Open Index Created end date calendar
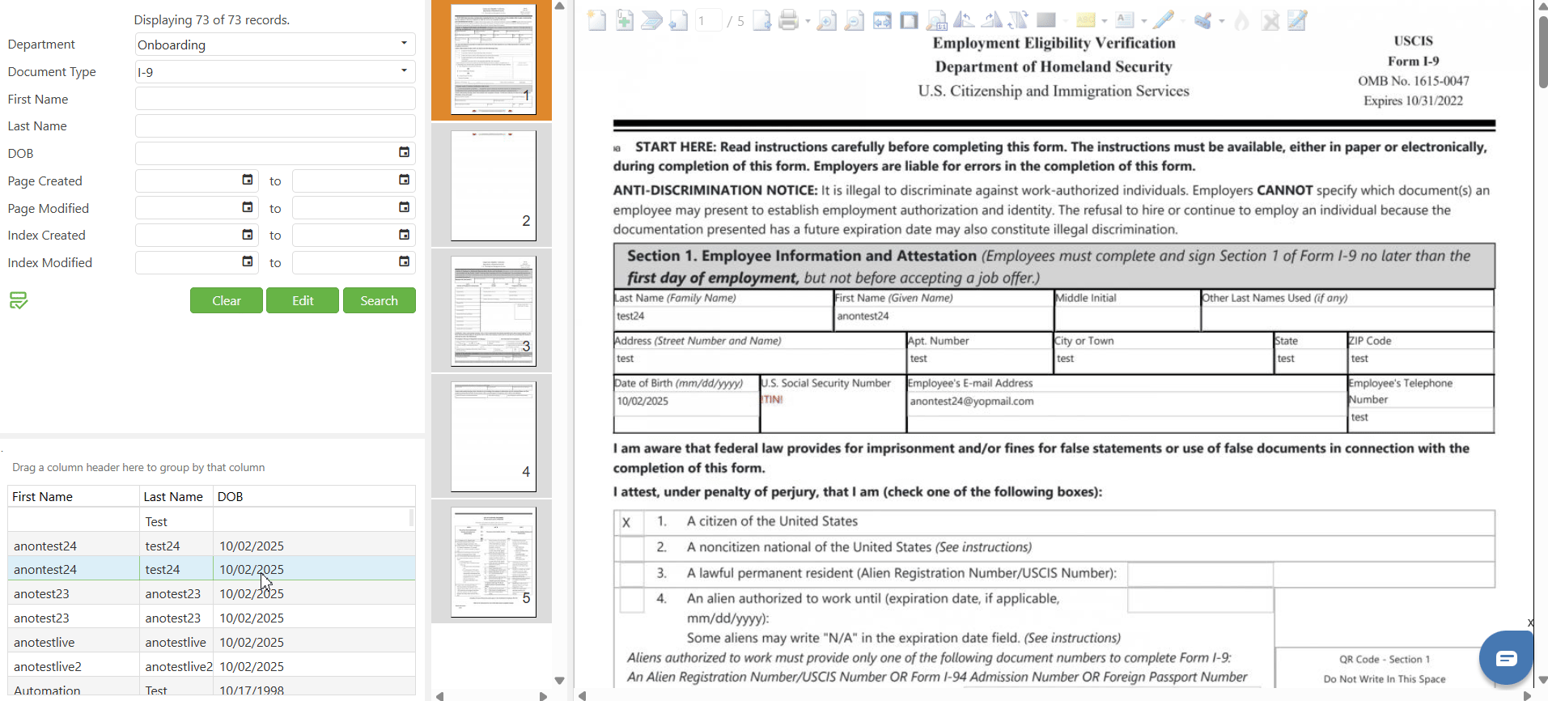 tap(404, 235)
